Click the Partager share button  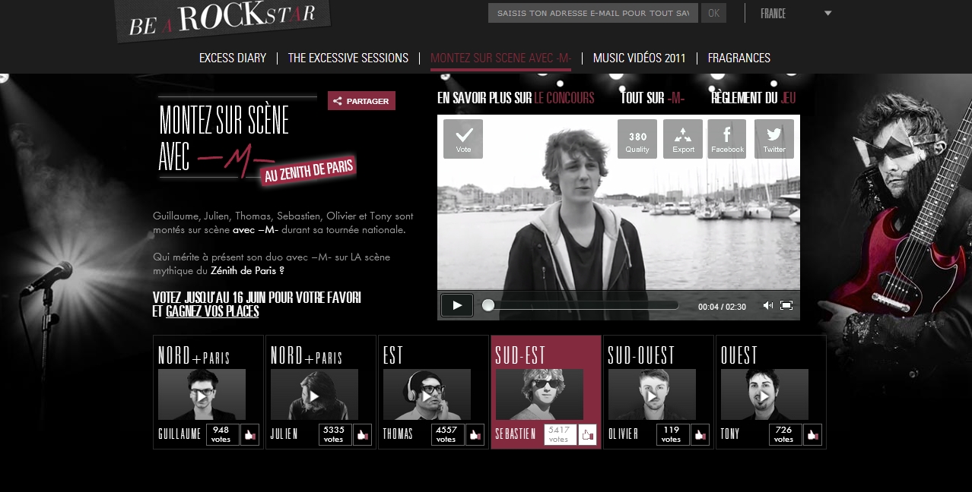point(361,101)
